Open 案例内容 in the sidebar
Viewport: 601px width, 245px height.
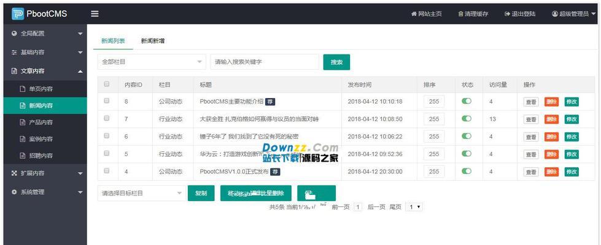tap(45, 139)
